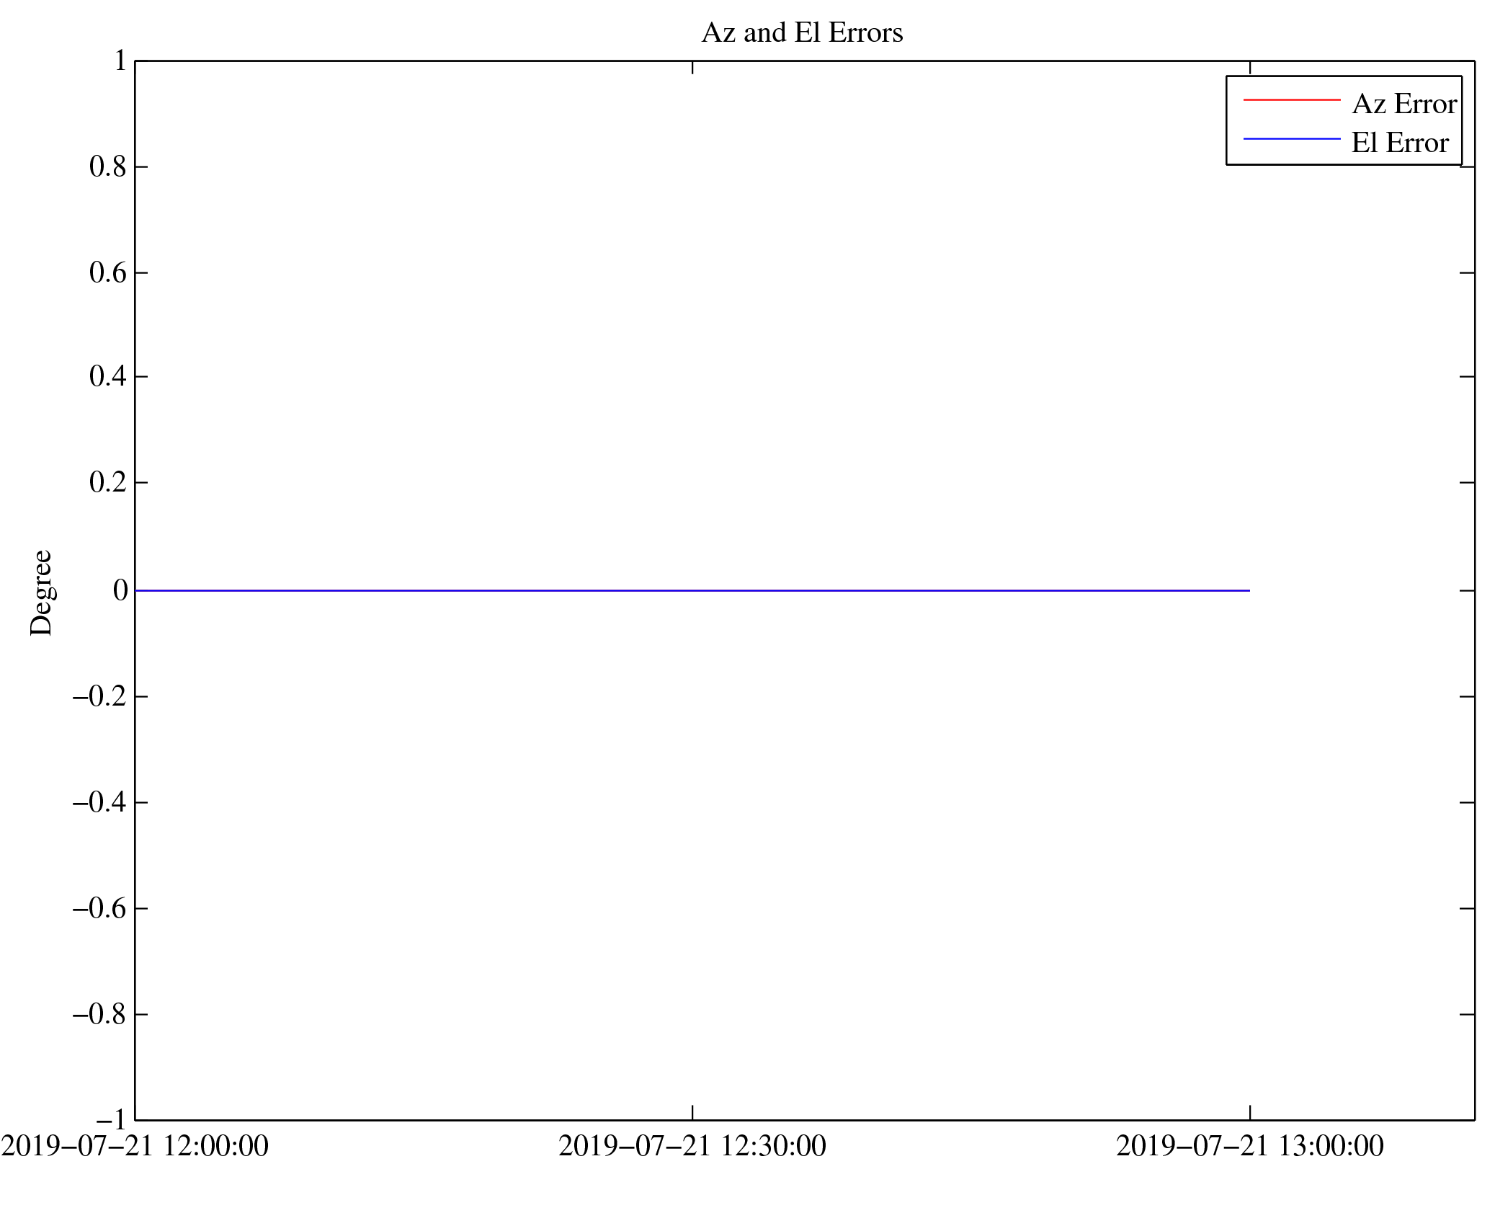The image size is (1495, 1213).
Task: Click the 0.6 y-axis tick label
Action: 107,273
